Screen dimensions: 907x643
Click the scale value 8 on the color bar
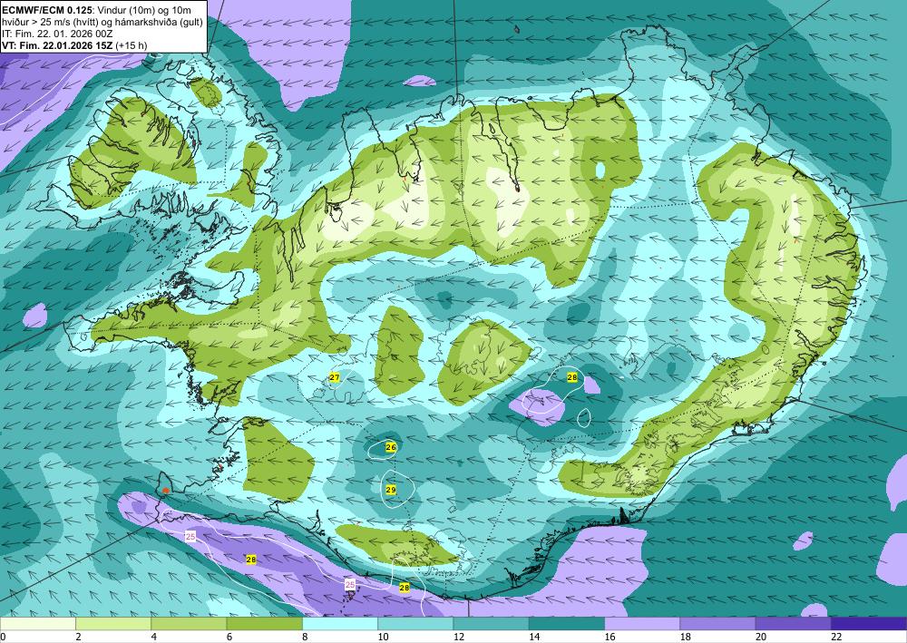click(x=305, y=637)
